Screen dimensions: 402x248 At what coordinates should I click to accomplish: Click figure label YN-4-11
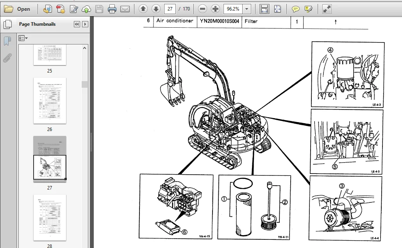(283, 237)
